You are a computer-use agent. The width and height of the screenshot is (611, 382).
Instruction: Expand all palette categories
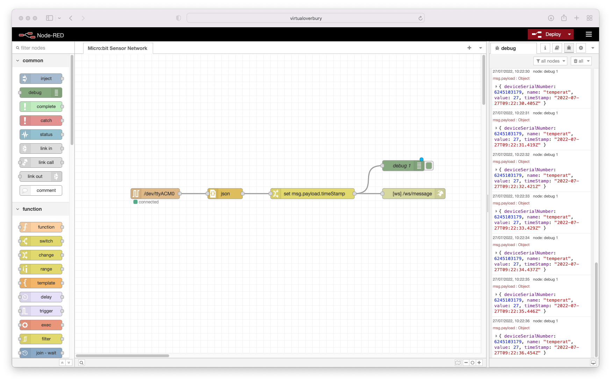pos(69,363)
